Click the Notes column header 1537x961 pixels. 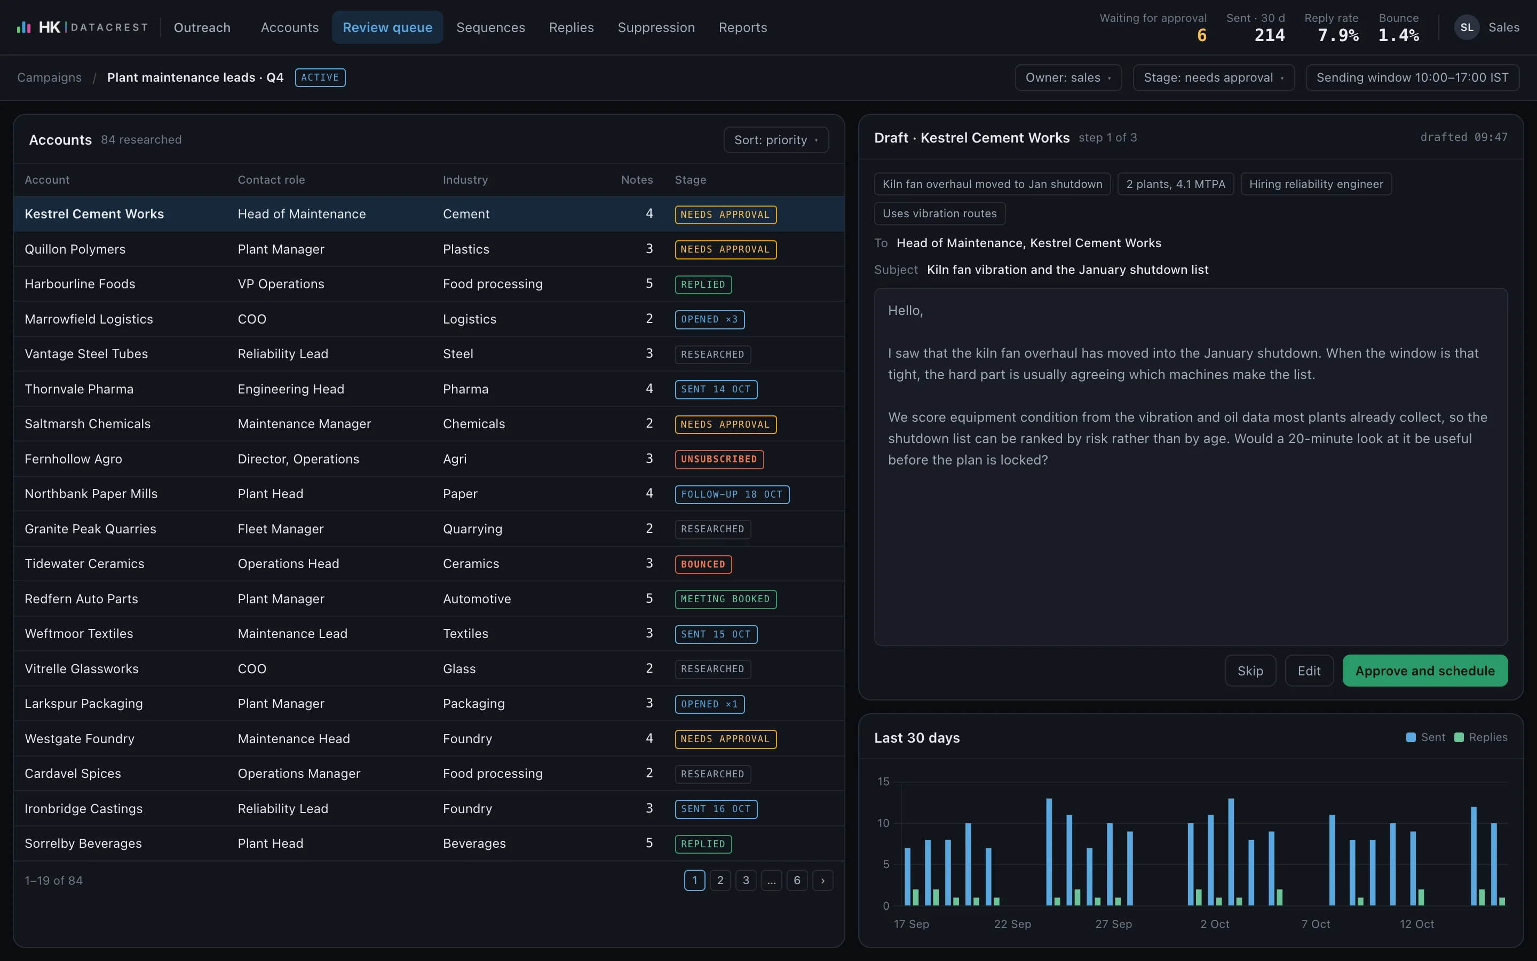[637, 180]
